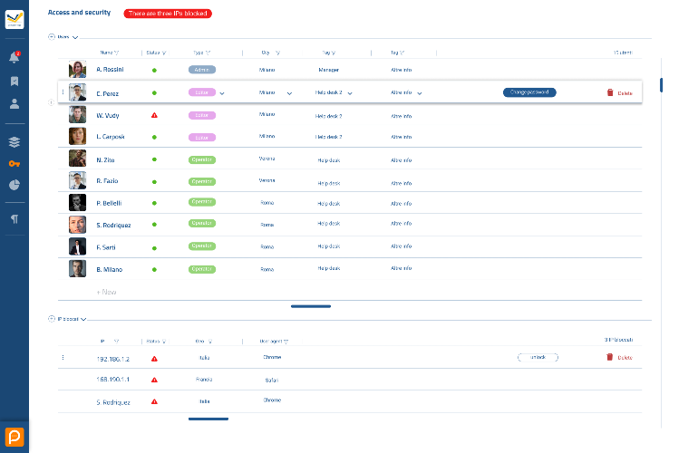The image size is (698, 453).
Task: Click the Admin tag of A. Rossini
Action: click(202, 70)
